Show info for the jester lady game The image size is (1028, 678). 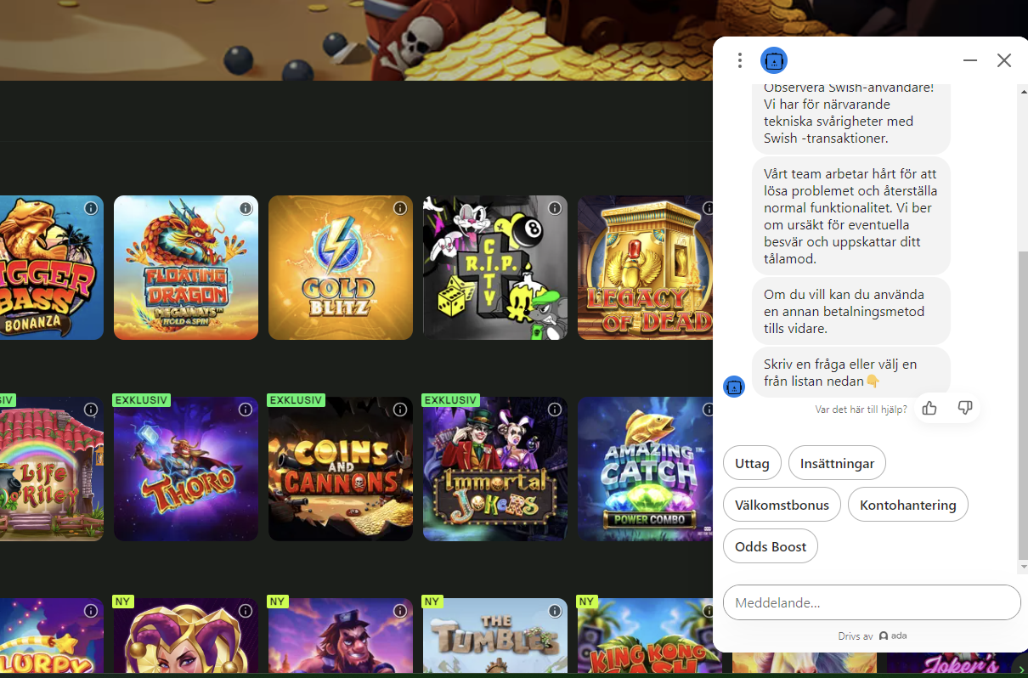point(246,611)
